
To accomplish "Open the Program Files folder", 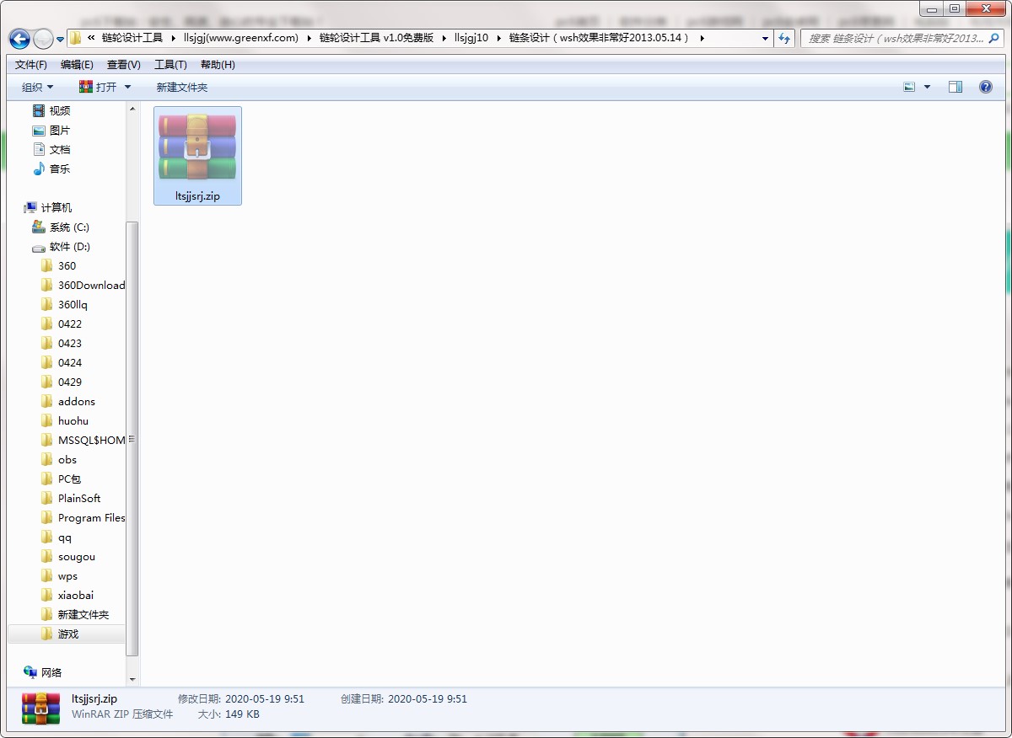I will coord(83,517).
